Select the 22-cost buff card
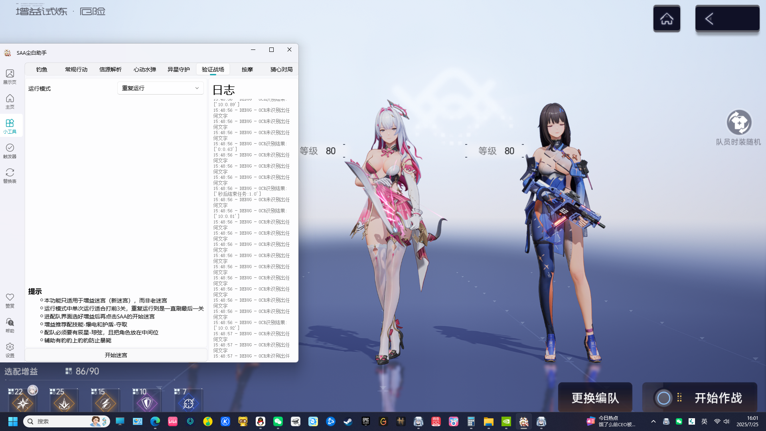Image resolution: width=766 pixels, height=431 pixels. (x=23, y=400)
